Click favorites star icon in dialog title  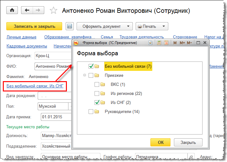(x=151, y=43)
